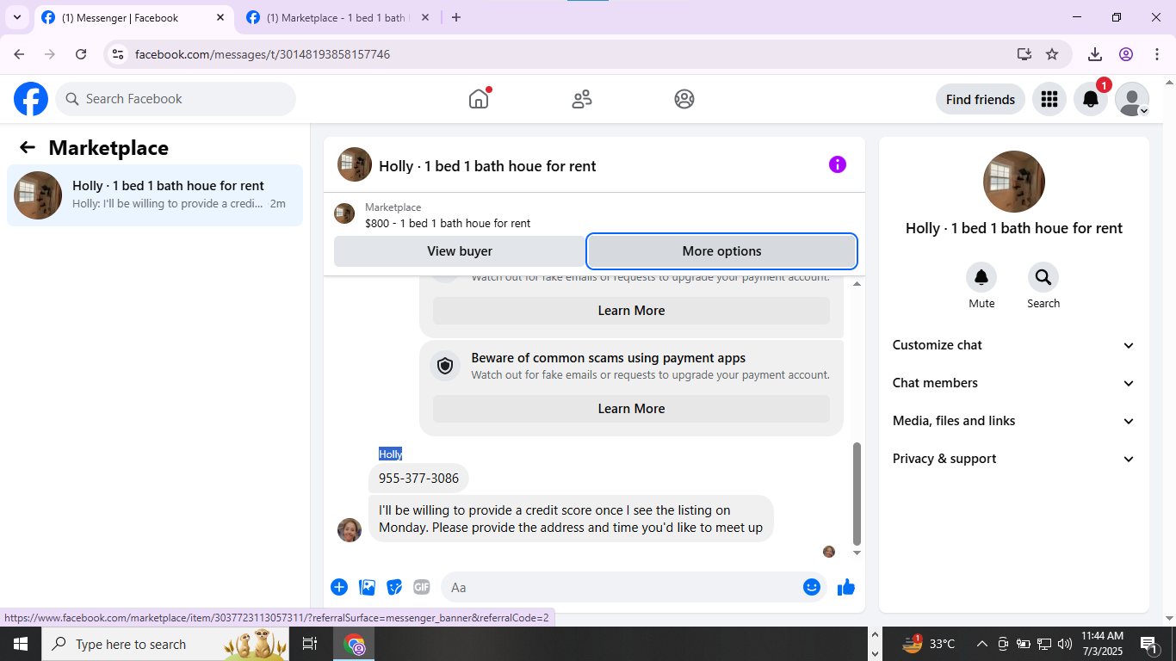
Task: Reload the page in Chrome
Action: pos(81,54)
